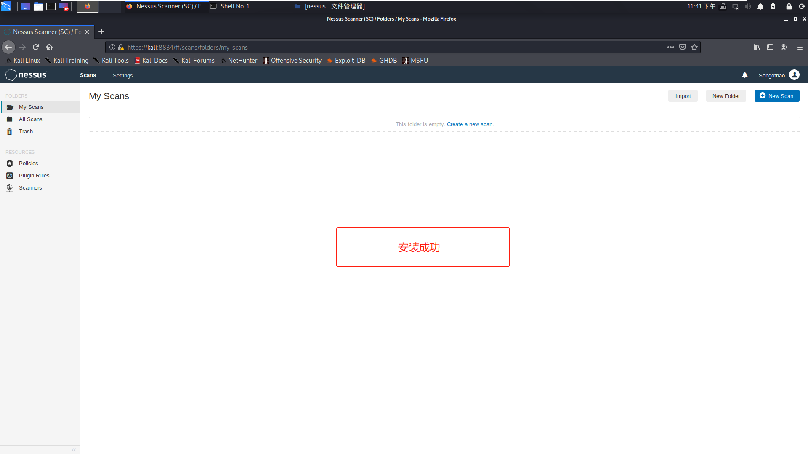
Task: Go to the Firefox home page
Action: tap(49, 47)
